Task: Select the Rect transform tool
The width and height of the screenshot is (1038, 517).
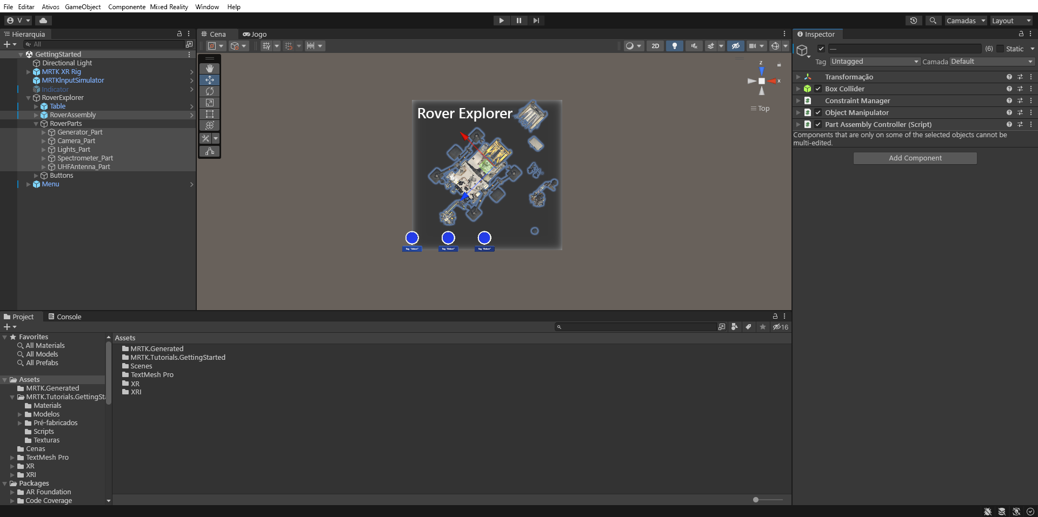Action: coord(210,114)
